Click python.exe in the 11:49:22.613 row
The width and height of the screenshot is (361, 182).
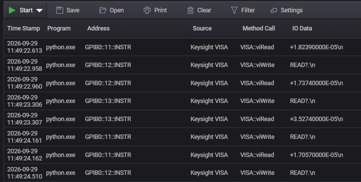61,47
